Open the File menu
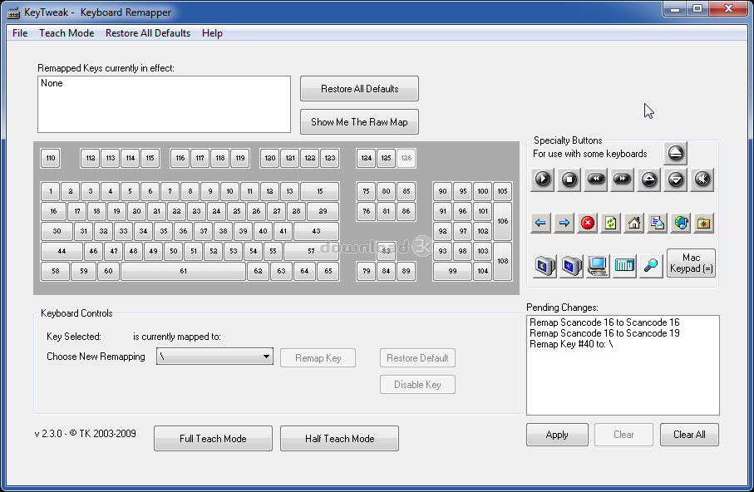 20,33
